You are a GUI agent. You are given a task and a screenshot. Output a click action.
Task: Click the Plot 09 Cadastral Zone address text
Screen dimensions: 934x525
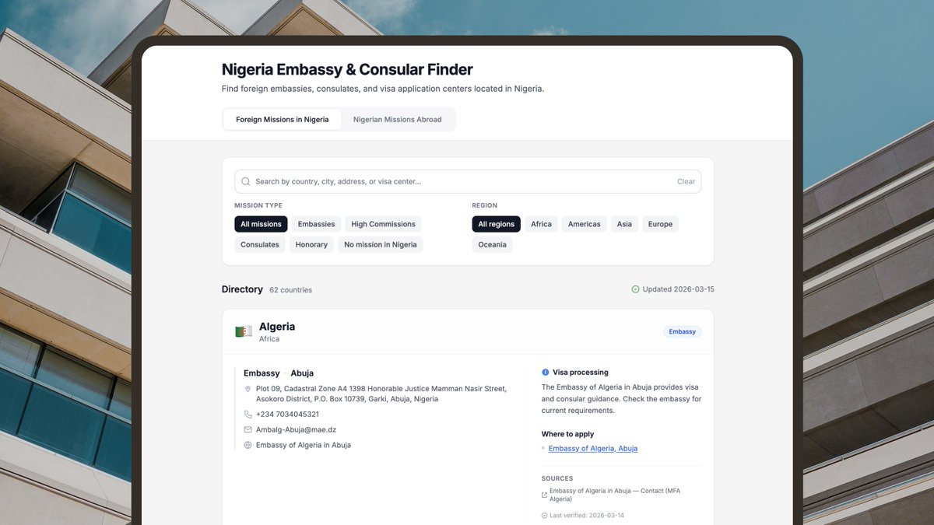coord(381,394)
